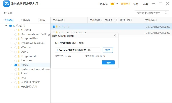This screenshot has height=103, width=172.
Task: Expand the Windows folder
Action: pos(11,47)
